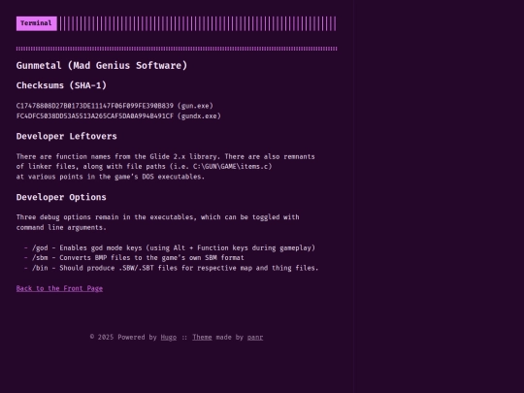Click the /god command line option item

tap(174, 248)
